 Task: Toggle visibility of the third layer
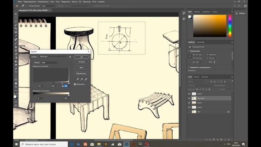coord(189,103)
